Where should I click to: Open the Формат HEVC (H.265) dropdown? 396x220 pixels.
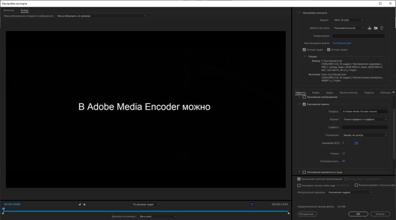click(x=348, y=20)
